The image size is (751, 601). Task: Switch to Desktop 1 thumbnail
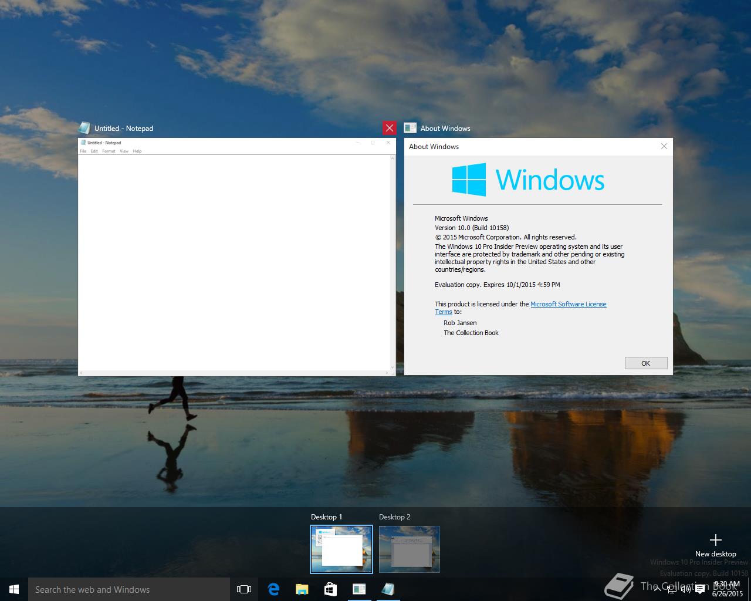click(x=341, y=549)
